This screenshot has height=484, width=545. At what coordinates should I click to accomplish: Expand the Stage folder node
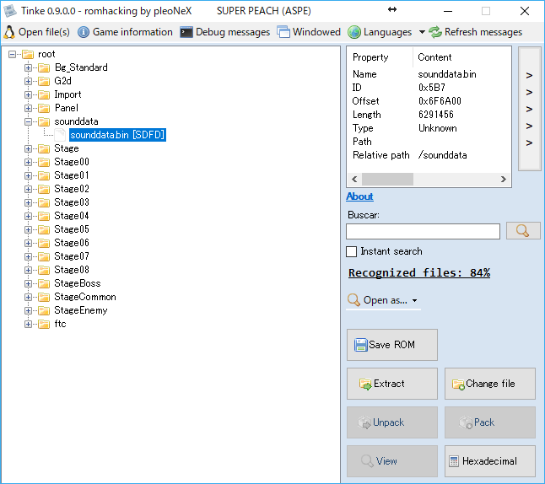28,149
